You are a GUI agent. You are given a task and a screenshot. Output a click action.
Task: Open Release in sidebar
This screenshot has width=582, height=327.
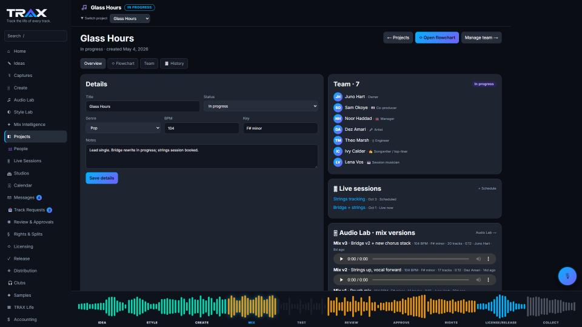click(36, 259)
